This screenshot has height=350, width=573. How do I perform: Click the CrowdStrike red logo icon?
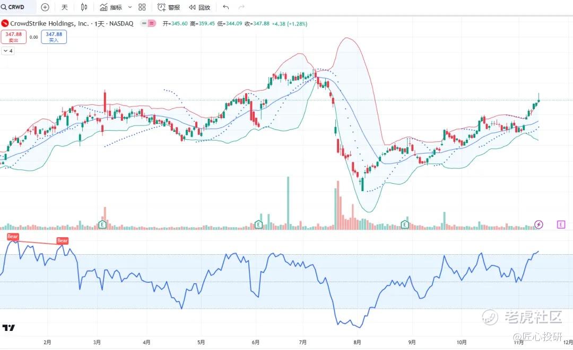[5, 23]
